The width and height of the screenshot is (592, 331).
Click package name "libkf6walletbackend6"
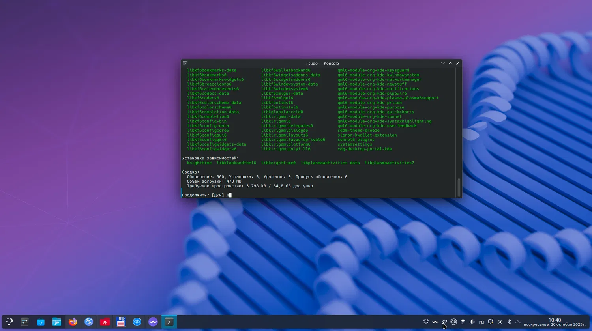[x=286, y=70]
